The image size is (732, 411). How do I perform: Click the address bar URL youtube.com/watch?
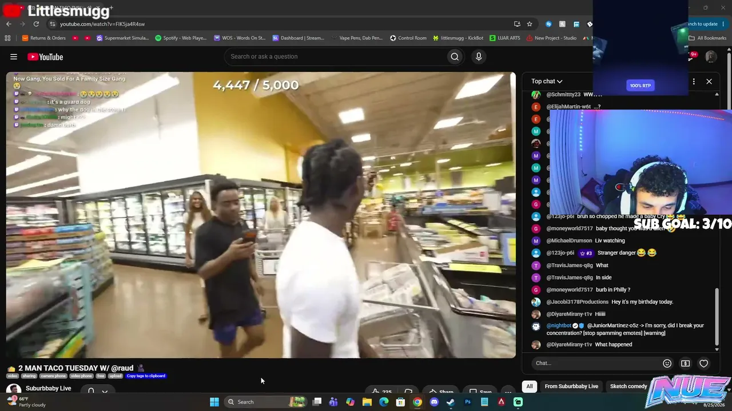click(102, 24)
